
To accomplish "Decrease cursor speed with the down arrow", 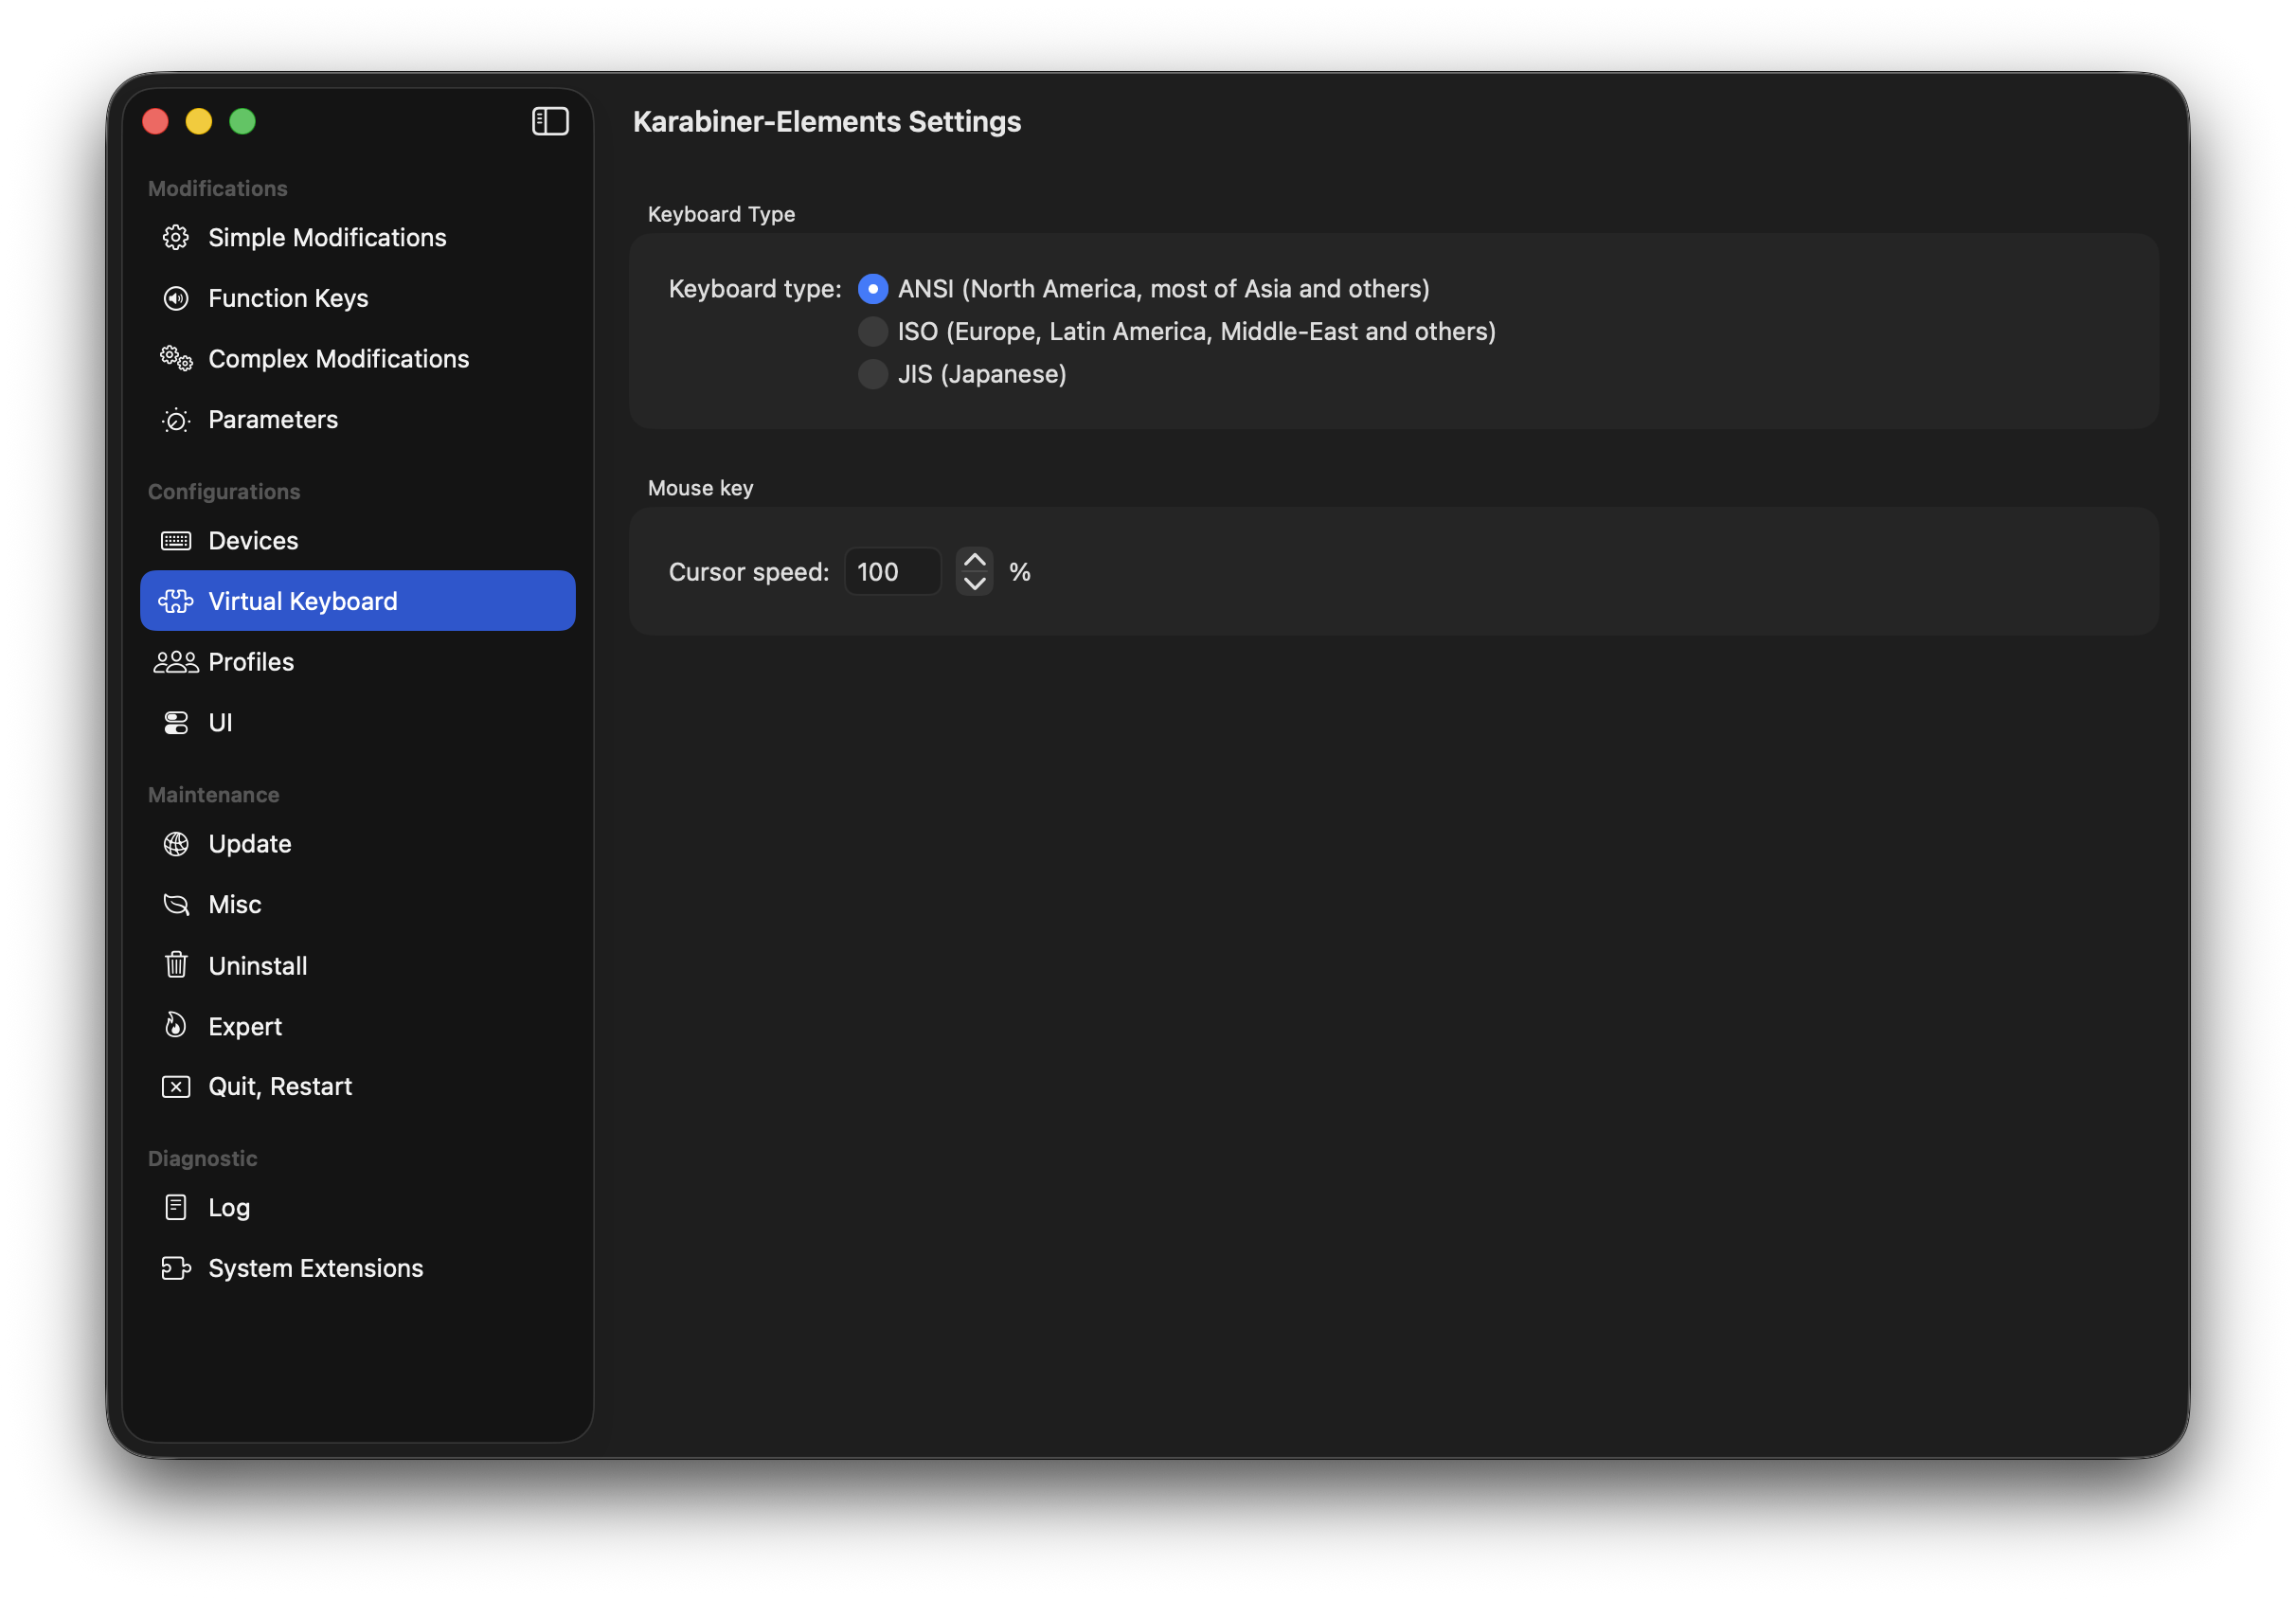I will (975, 584).
